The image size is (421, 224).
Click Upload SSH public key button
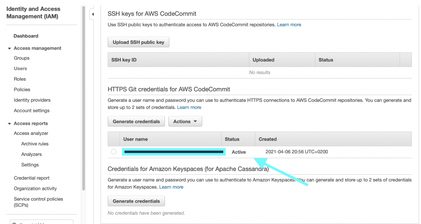138,42
